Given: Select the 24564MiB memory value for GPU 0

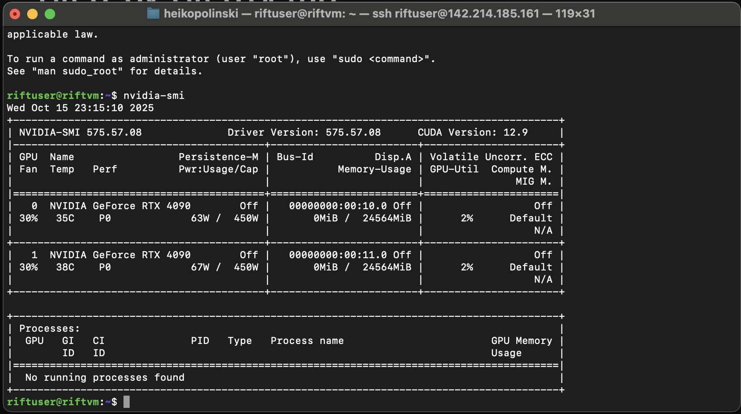Looking at the screenshot, I should click(386, 218).
